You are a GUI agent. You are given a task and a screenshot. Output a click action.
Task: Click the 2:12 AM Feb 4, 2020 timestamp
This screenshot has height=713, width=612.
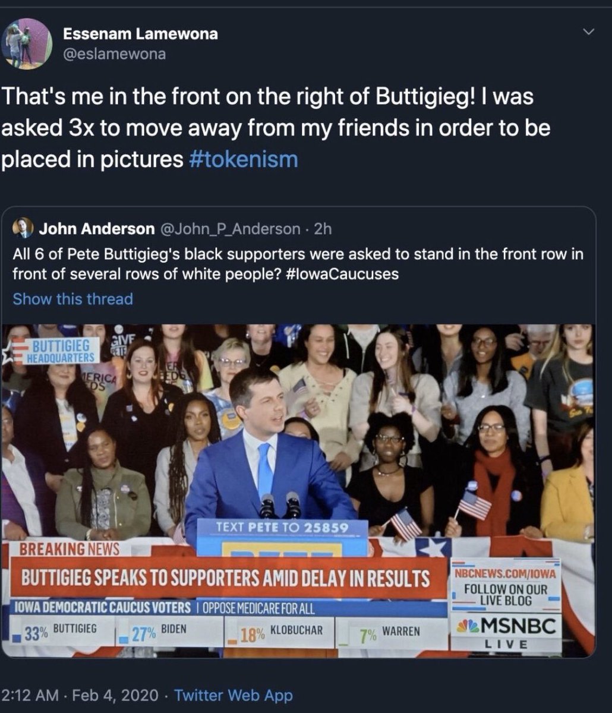tap(80, 695)
